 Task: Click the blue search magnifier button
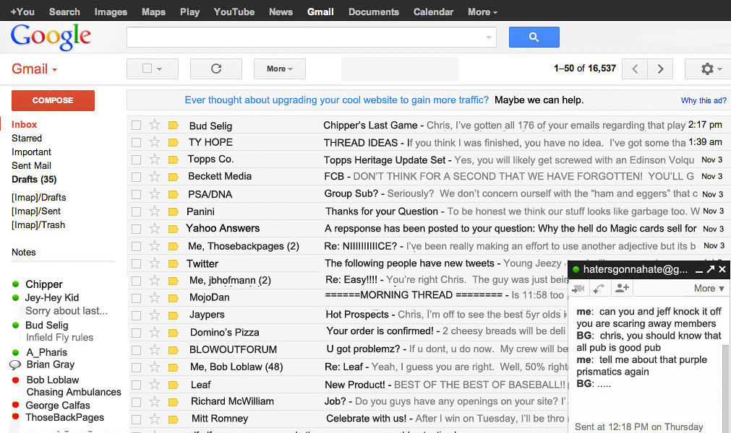click(534, 38)
